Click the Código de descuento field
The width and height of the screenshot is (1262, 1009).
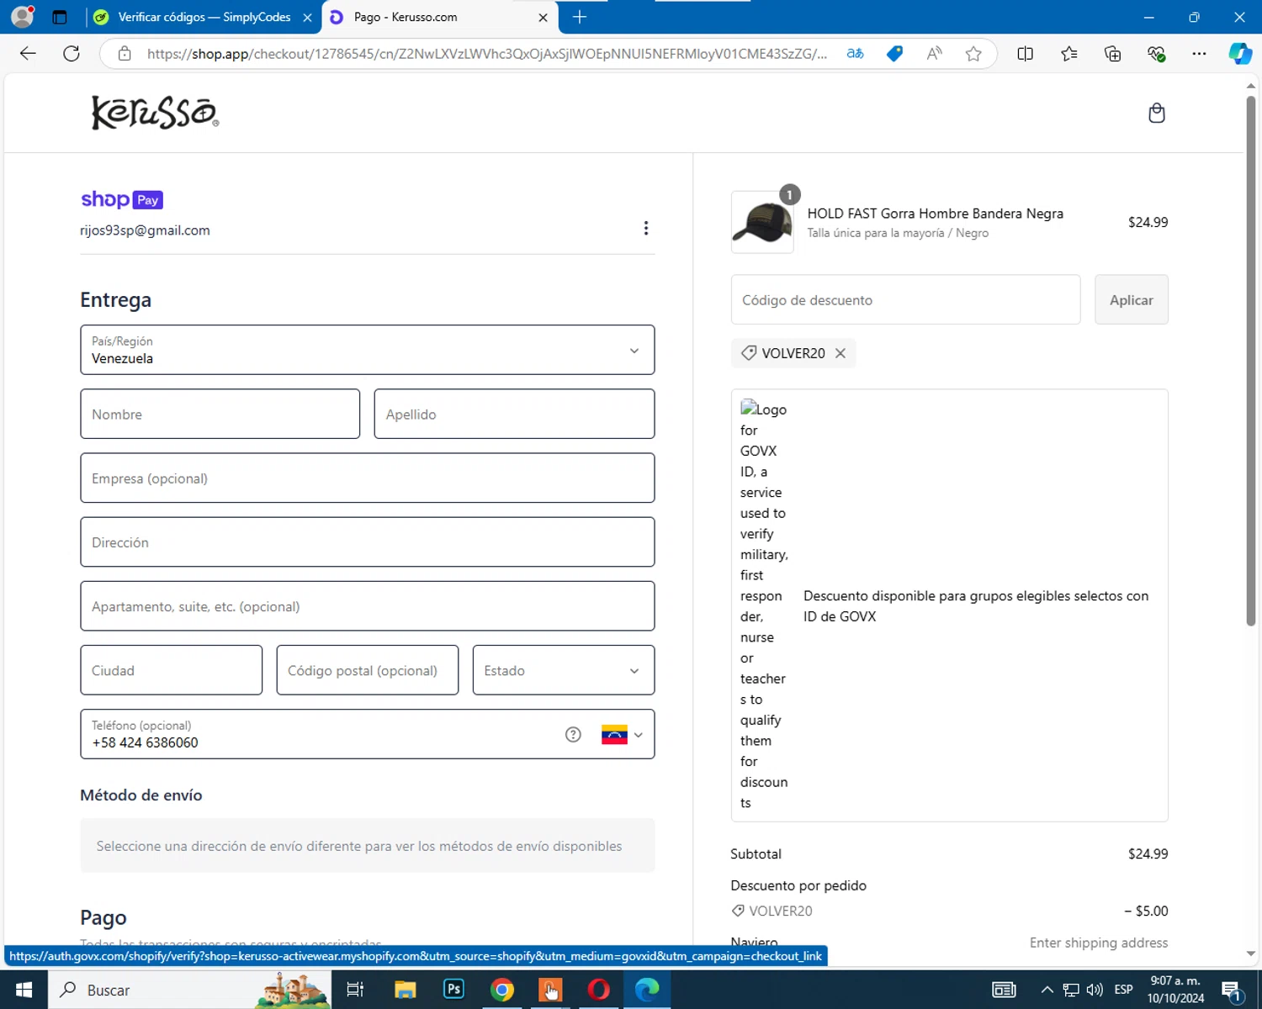(x=905, y=299)
